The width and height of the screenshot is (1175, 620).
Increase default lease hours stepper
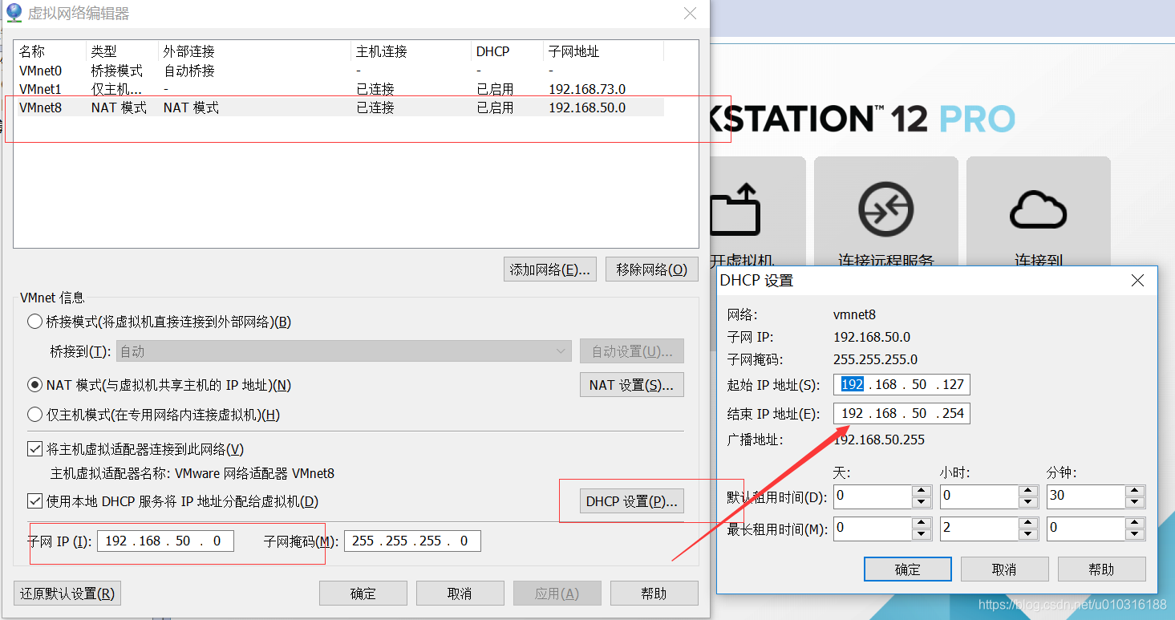click(x=1028, y=491)
